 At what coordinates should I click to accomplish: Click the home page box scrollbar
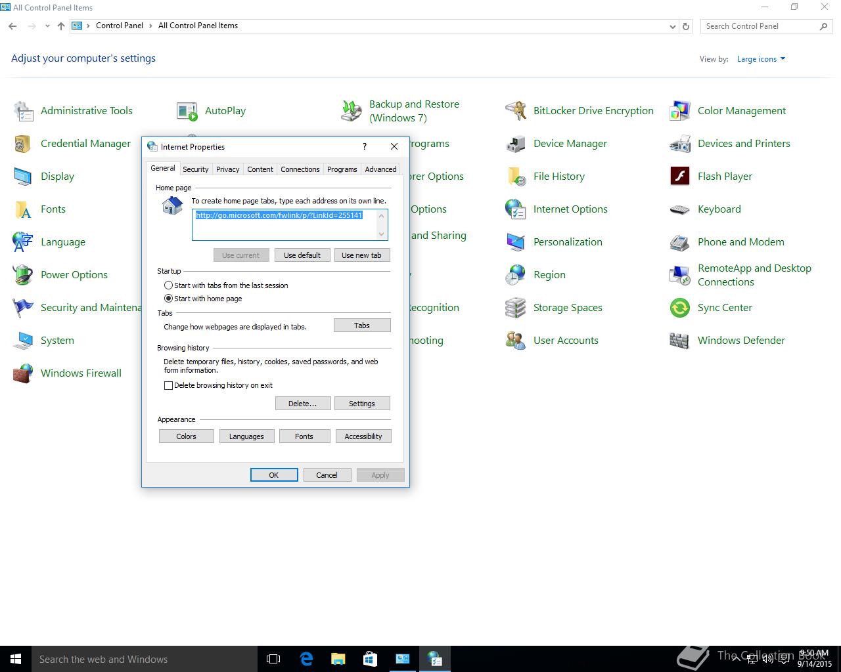[382, 225]
